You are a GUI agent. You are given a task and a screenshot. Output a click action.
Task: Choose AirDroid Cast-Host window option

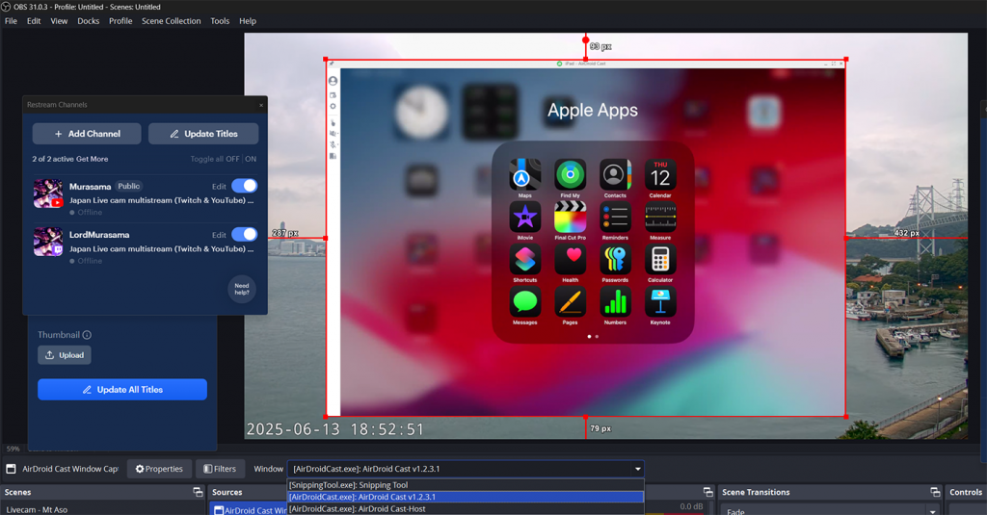[358, 508]
